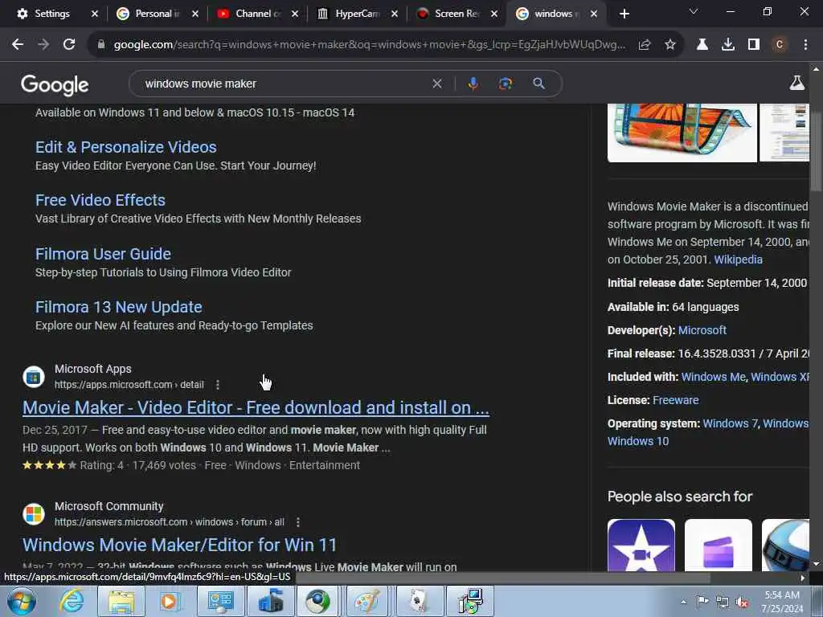
Task: Open the Movie Maker film reel image
Action: pos(682,133)
